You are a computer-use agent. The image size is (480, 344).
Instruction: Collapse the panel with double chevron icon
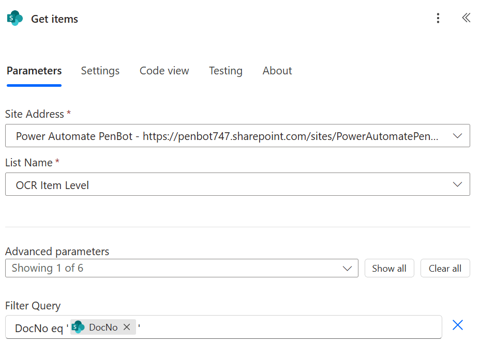(466, 18)
